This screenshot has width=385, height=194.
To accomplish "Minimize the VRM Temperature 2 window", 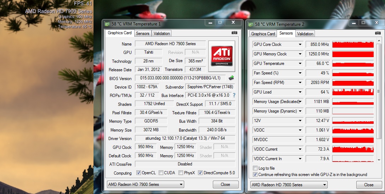I will point(354,23).
